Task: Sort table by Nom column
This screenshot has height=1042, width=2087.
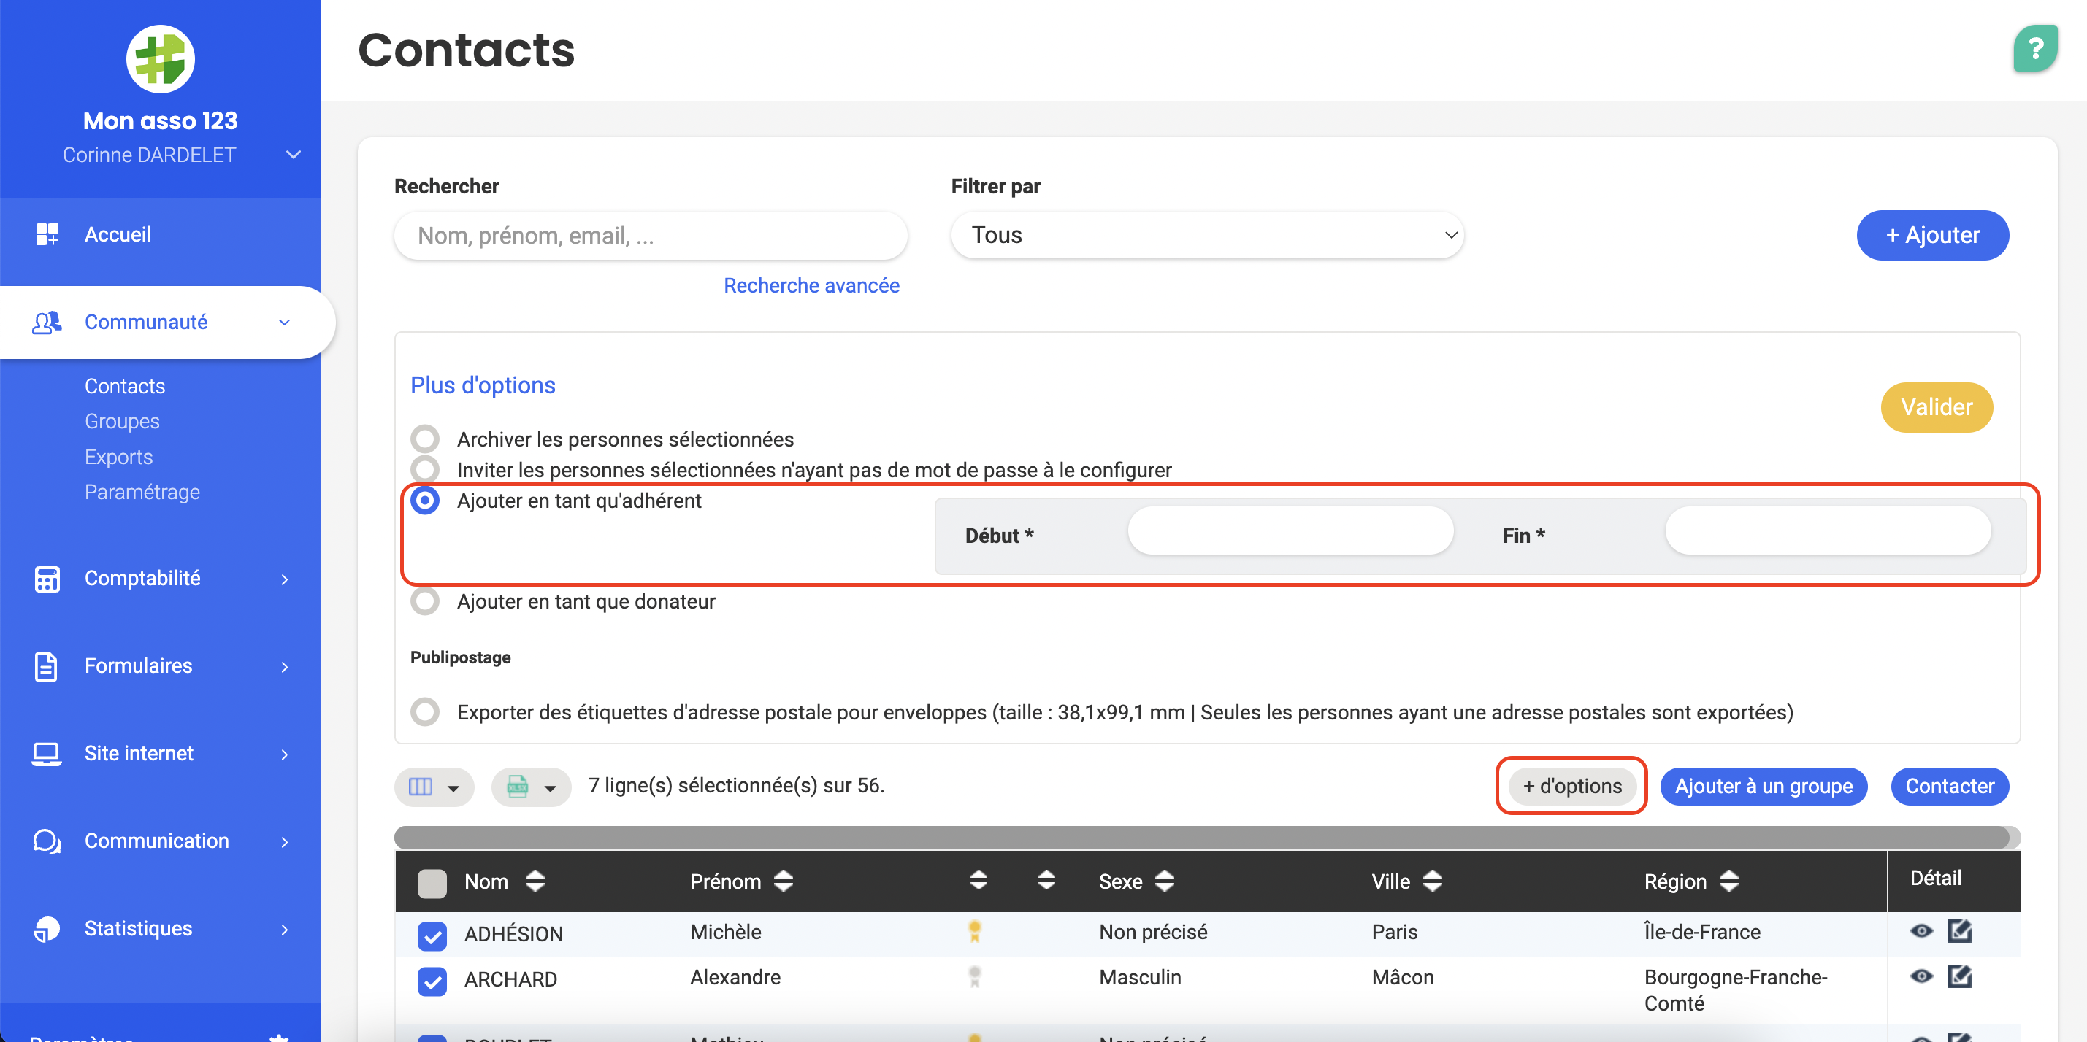Action: tap(535, 881)
